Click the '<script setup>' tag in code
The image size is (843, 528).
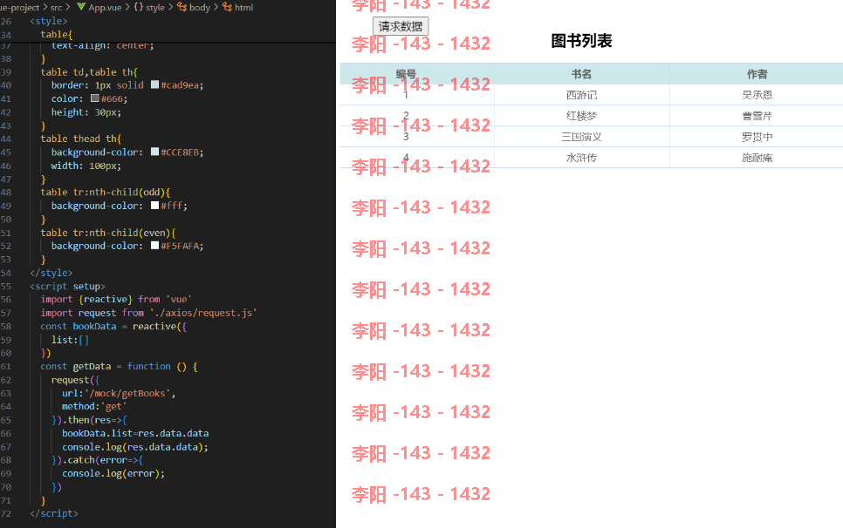68,286
